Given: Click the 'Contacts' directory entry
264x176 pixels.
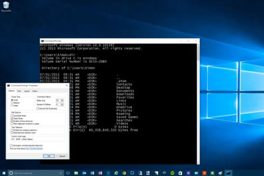Looking at the screenshot, I should [124, 84].
